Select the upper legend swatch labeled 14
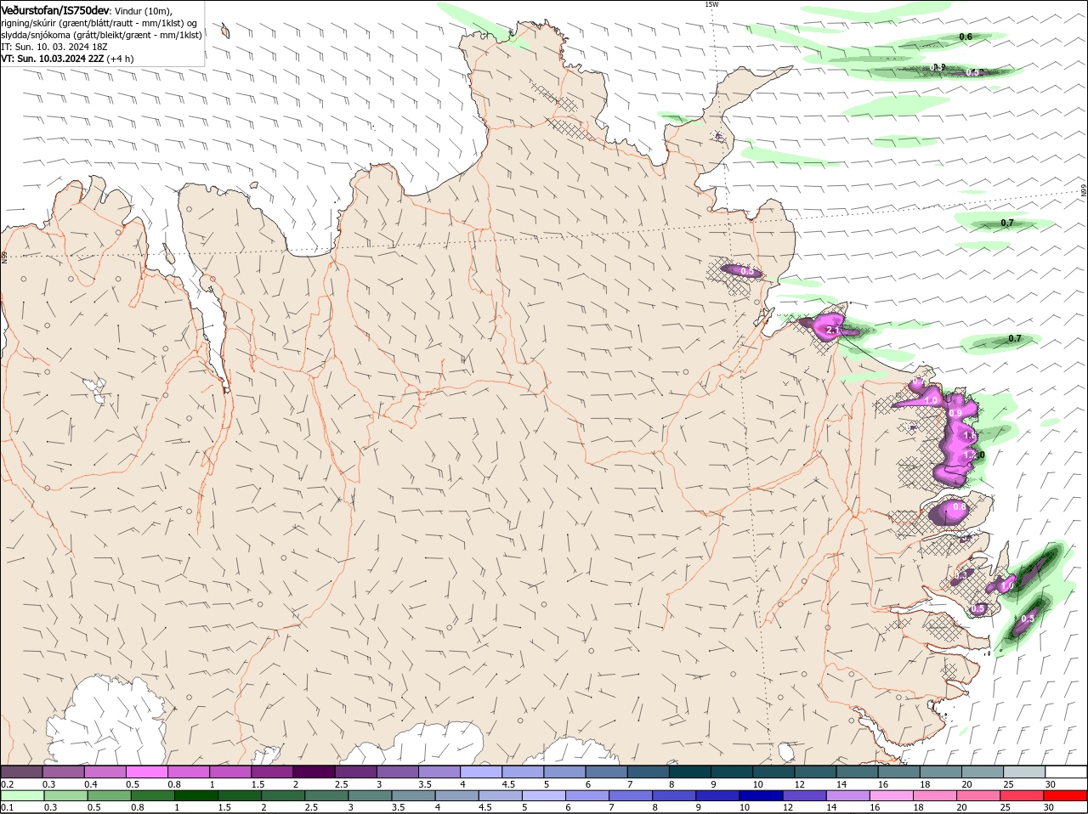 point(857,772)
